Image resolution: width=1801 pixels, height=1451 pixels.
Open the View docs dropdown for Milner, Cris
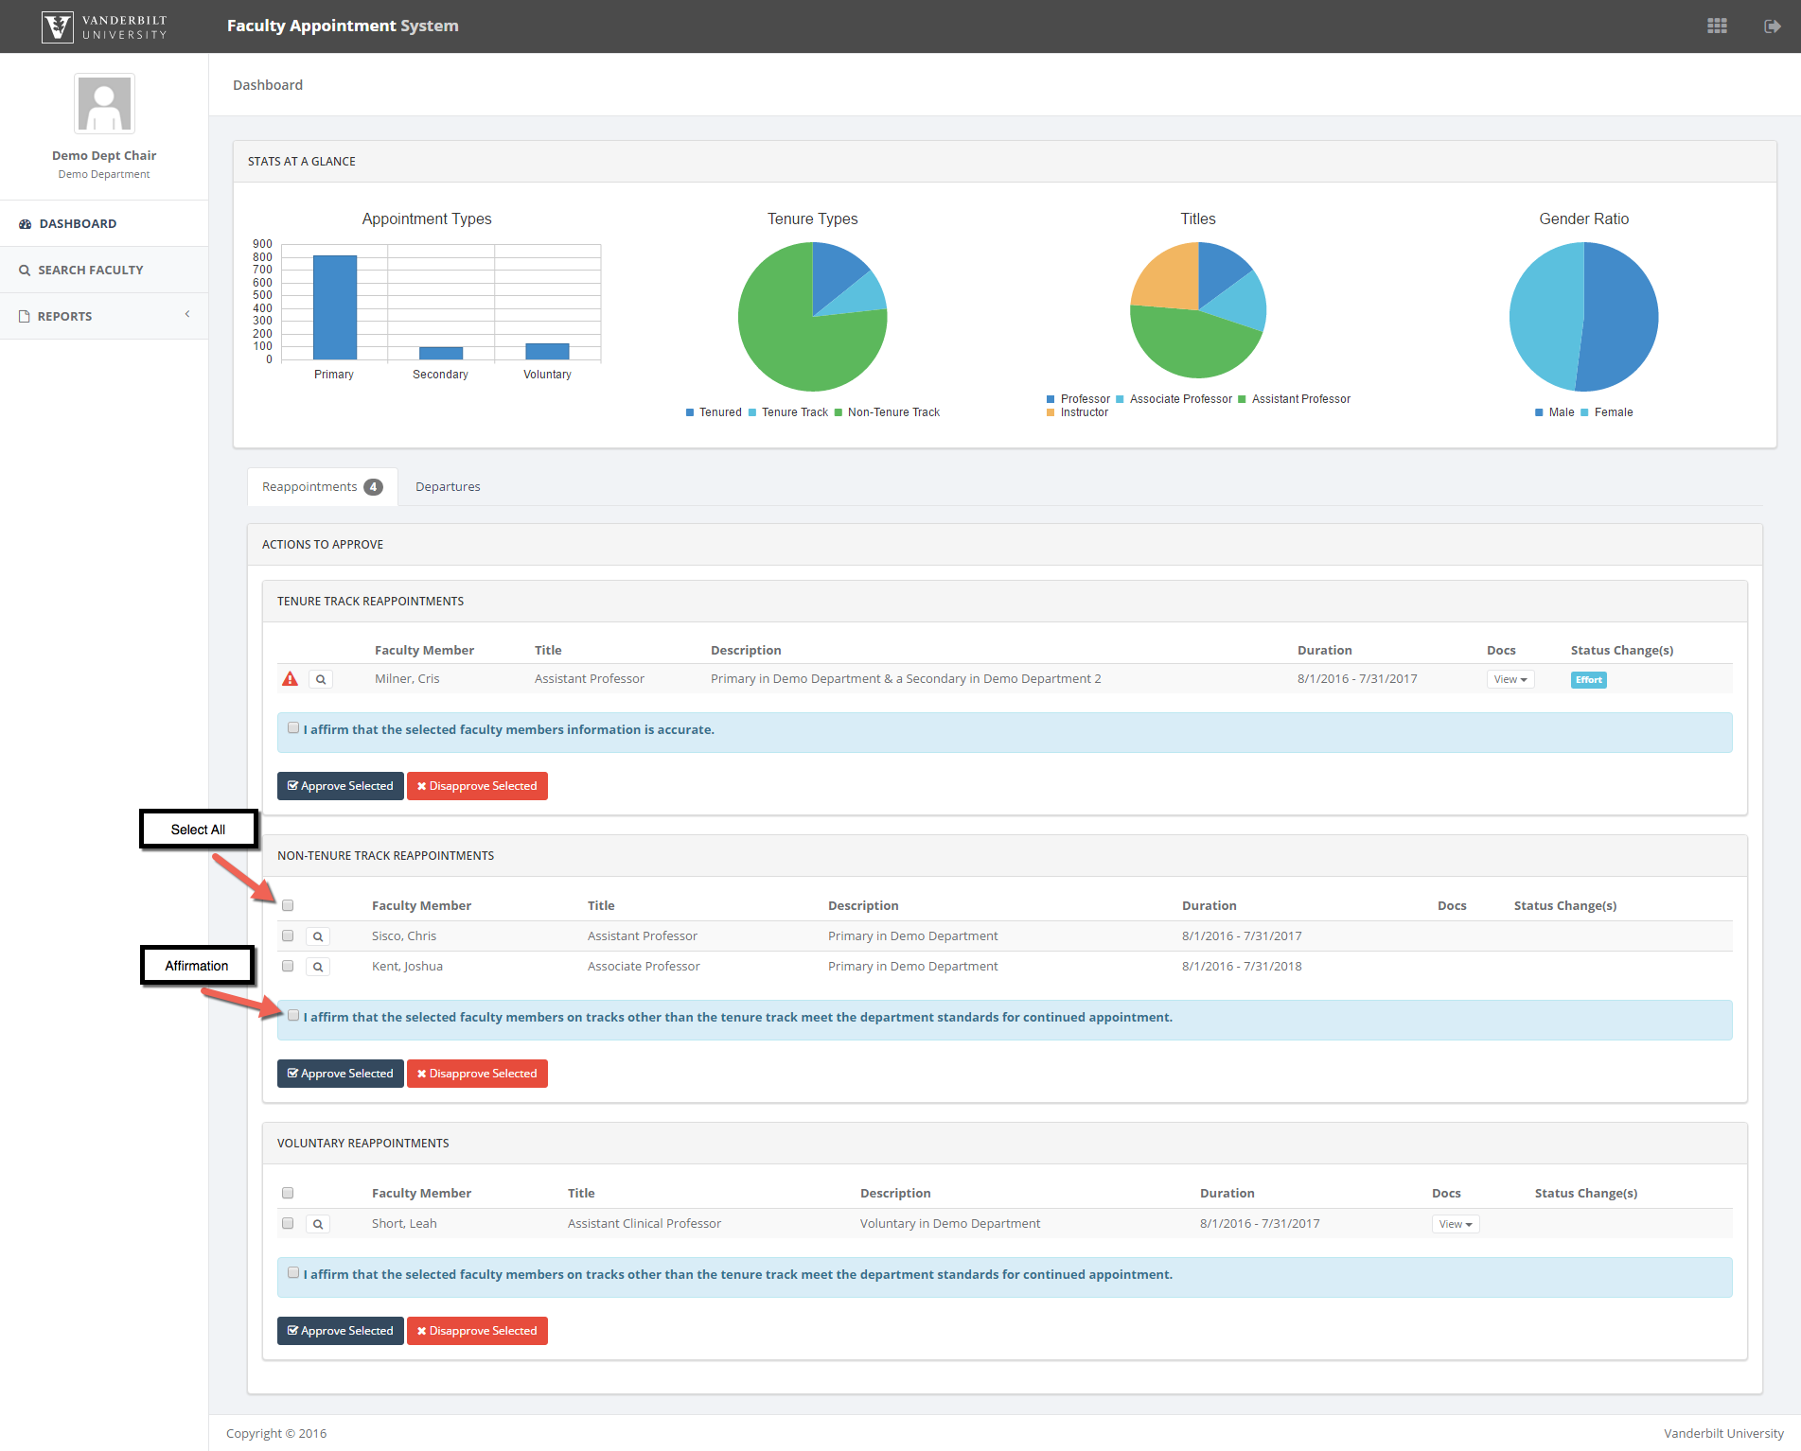[1510, 679]
